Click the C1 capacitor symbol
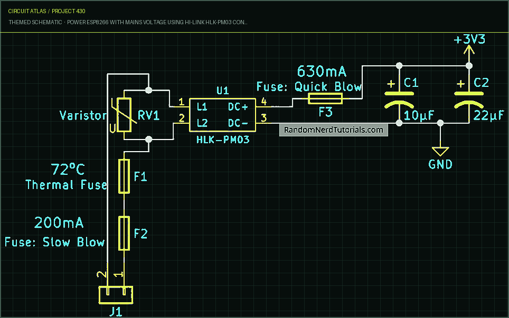Screen dimensions: 509x318 click(399, 99)
